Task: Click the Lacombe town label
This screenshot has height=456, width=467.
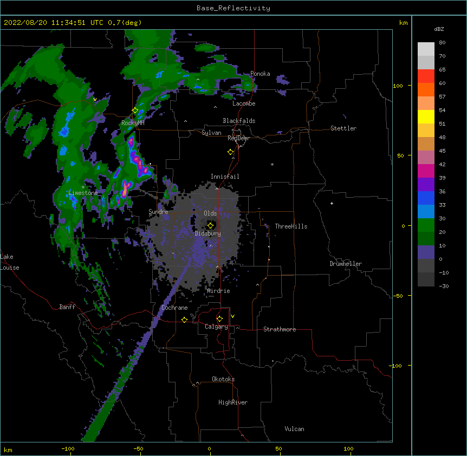Action: click(x=244, y=103)
